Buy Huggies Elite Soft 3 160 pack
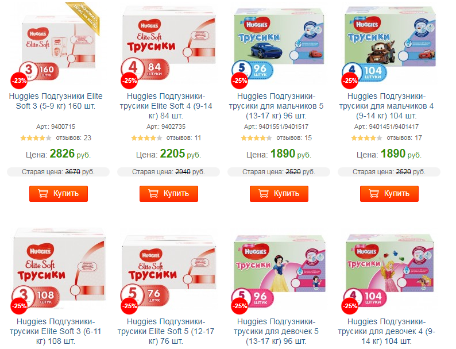The image size is (456, 349). (x=59, y=194)
